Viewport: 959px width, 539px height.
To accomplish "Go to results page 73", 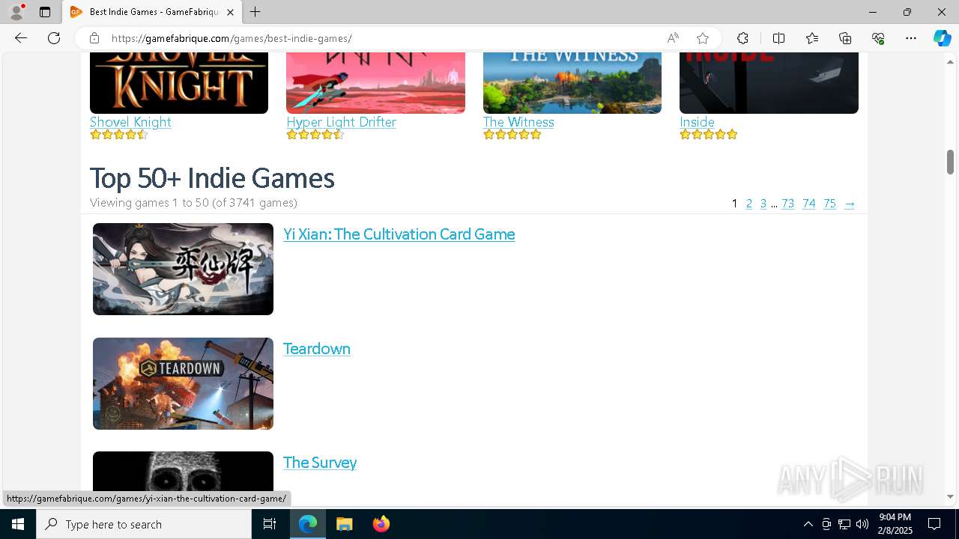I will (787, 204).
